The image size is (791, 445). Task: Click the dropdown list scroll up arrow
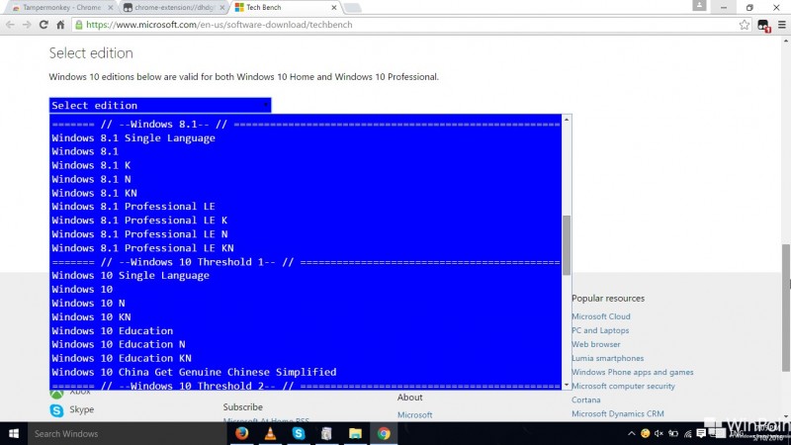click(567, 120)
